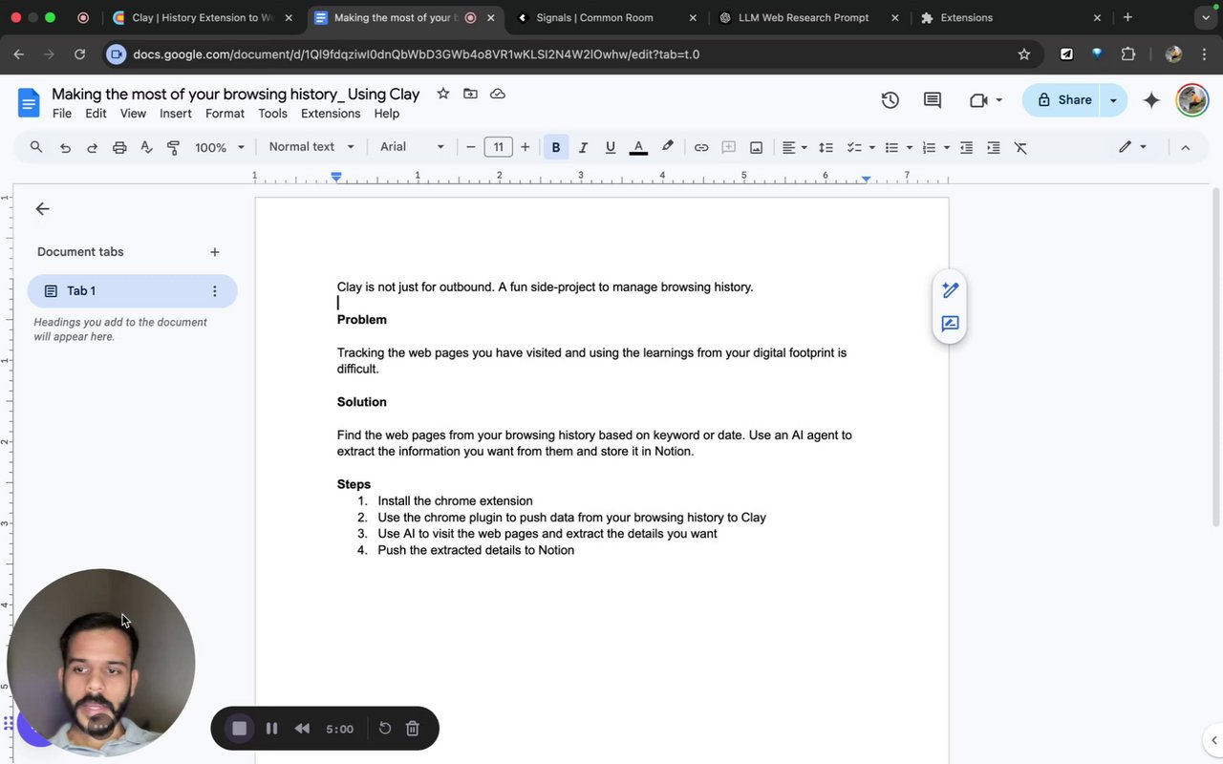Click the print icon in toolbar
The width and height of the screenshot is (1223, 764).
click(x=119, y=147)
